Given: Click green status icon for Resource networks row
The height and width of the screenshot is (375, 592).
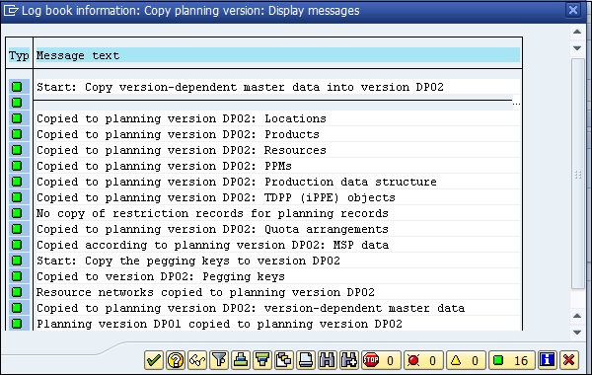Looking at the screenshot, I should click(x=17, y=292).
